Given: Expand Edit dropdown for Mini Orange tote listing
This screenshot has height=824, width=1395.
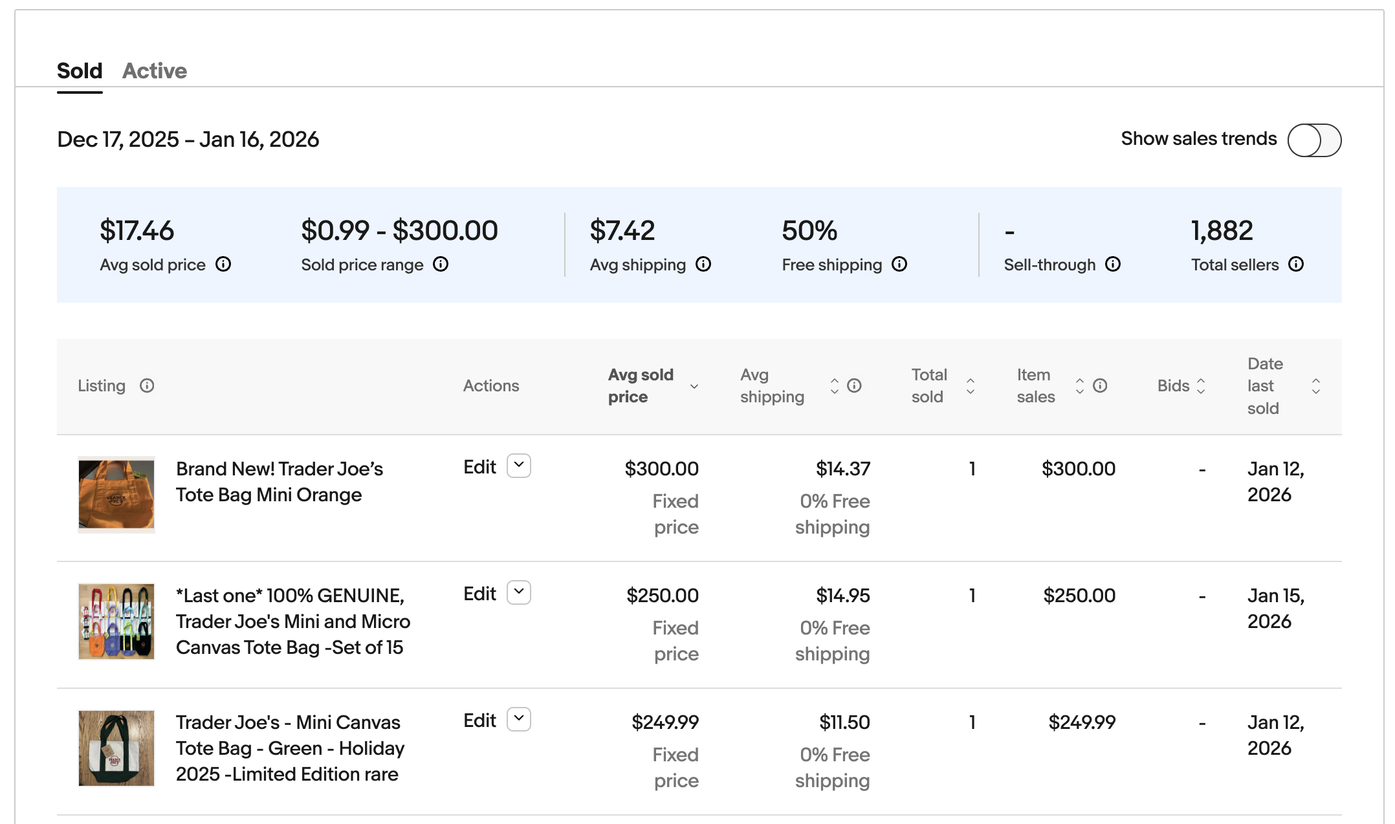Looking at the screenshot, I should (x=519, y=466).
